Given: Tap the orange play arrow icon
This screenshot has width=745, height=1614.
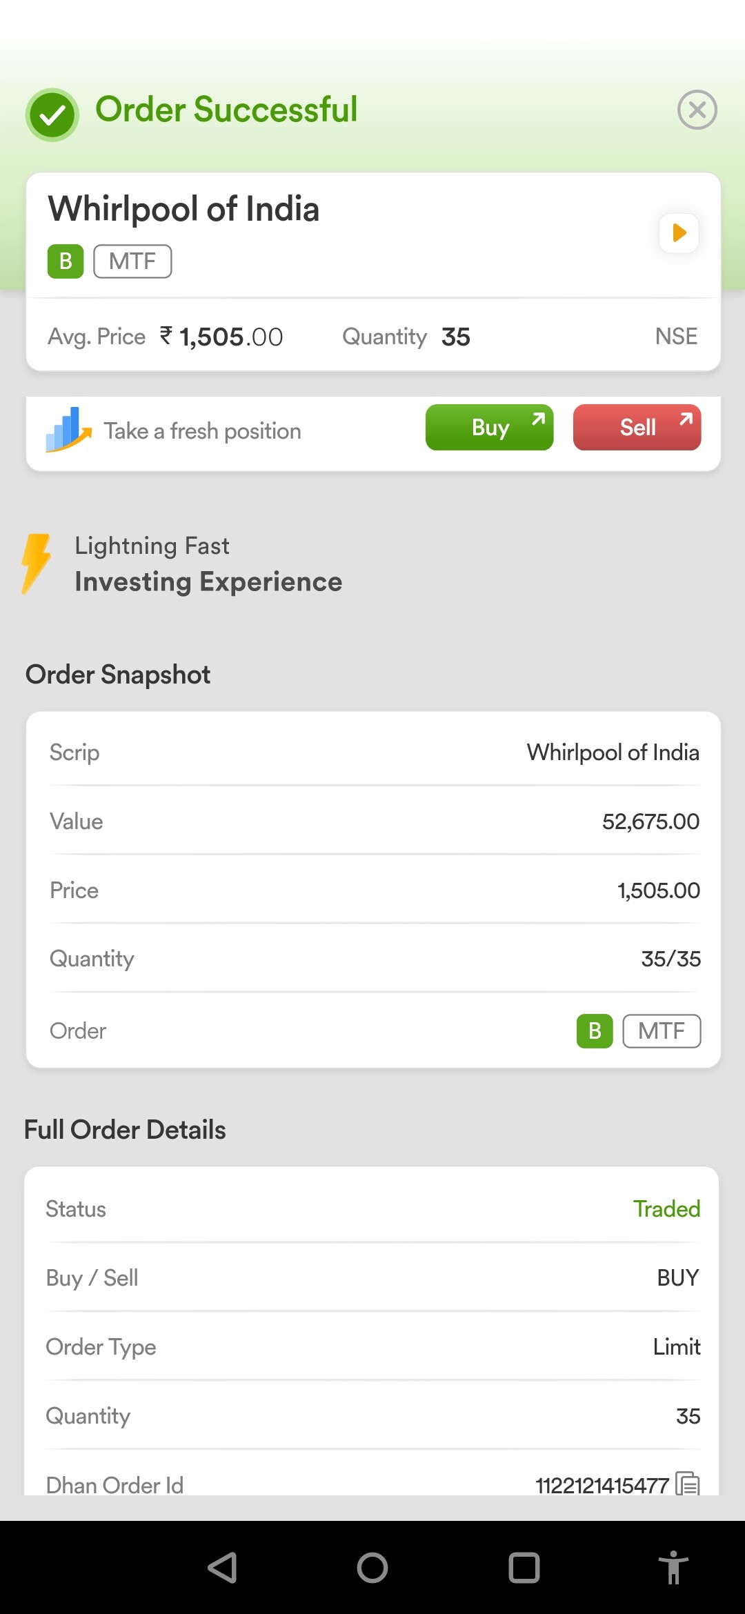Looking at the screenshot, I should point(679,233).
